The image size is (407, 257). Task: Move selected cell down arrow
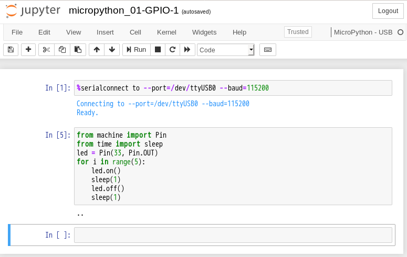(x=111, y=50)
